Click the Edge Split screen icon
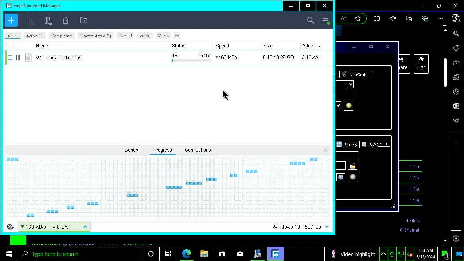This screenshot has width=464, height=261. click(377, 18)
